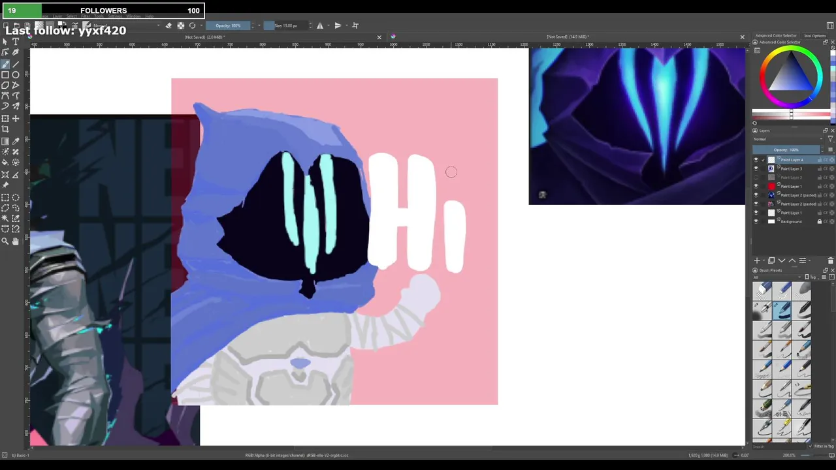This screenshot has width=836, height=470.
Task: Click reload original preset icon
Action: point(192,25)
